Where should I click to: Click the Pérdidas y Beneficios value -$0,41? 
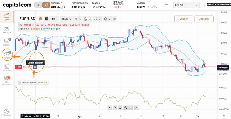click(117, 7)
